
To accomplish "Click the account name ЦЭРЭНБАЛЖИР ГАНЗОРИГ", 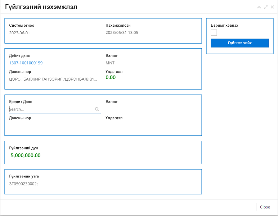I will click(x=53, y=79).
